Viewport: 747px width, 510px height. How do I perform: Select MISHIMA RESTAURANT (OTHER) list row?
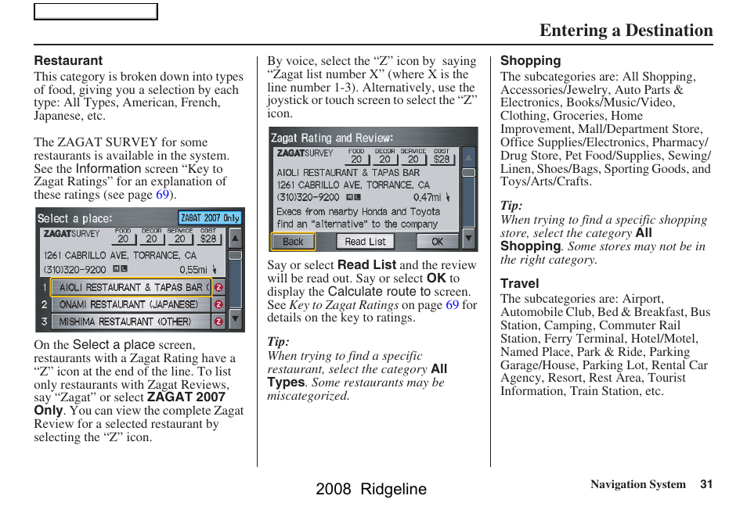pos(131,321)
